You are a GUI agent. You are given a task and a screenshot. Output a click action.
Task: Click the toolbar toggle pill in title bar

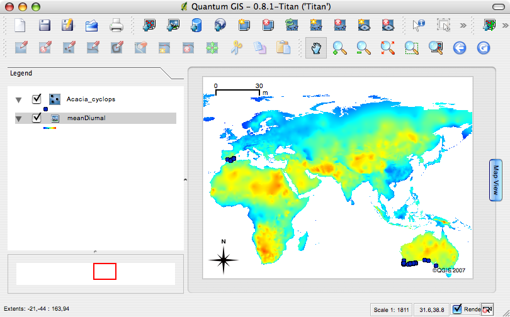pyautogui.click(x=497, y=7)
